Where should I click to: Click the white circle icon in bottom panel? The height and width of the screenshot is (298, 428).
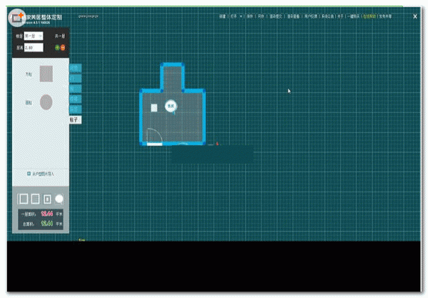(60, 198)
